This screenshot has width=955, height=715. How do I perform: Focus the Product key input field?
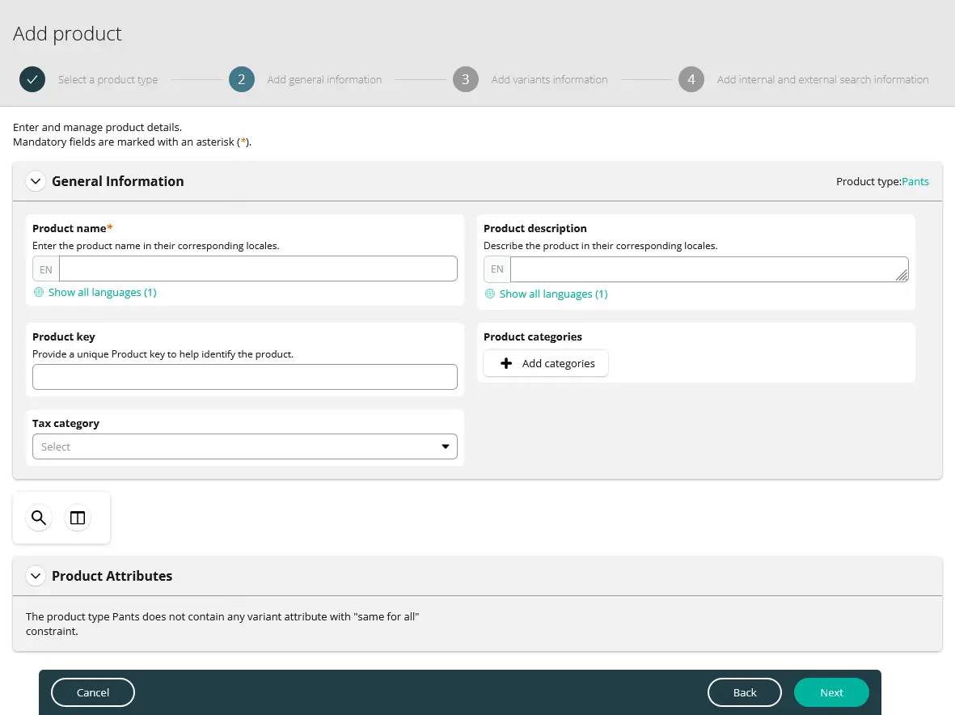(244, 377)
